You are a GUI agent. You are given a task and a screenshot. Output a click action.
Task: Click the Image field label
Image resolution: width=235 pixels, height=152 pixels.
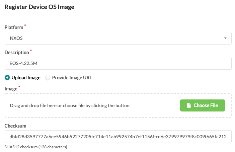(11, 89)
